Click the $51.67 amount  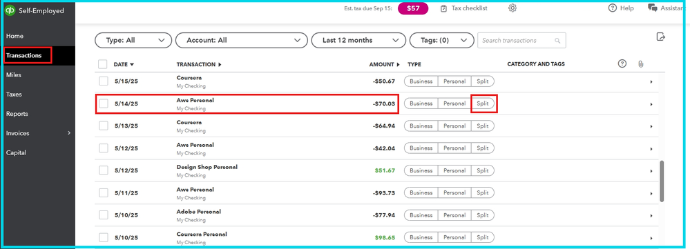point(385,170)
